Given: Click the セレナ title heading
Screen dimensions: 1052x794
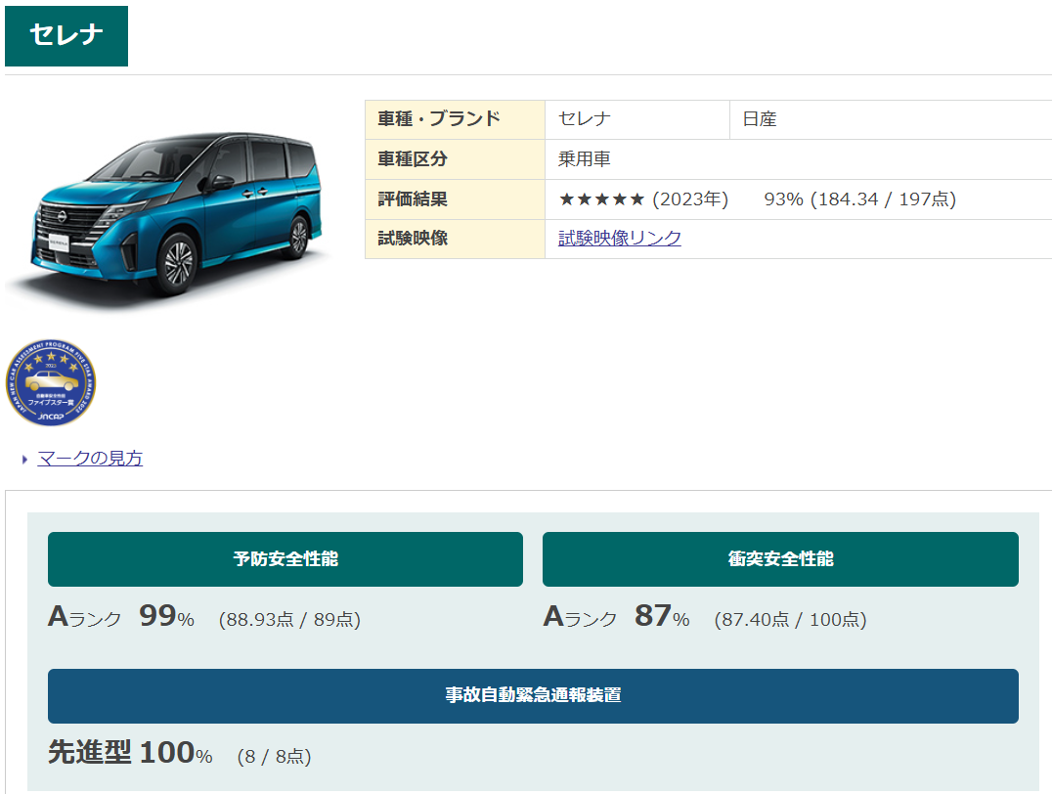Looking at the screenshot, I should (66, 36).
